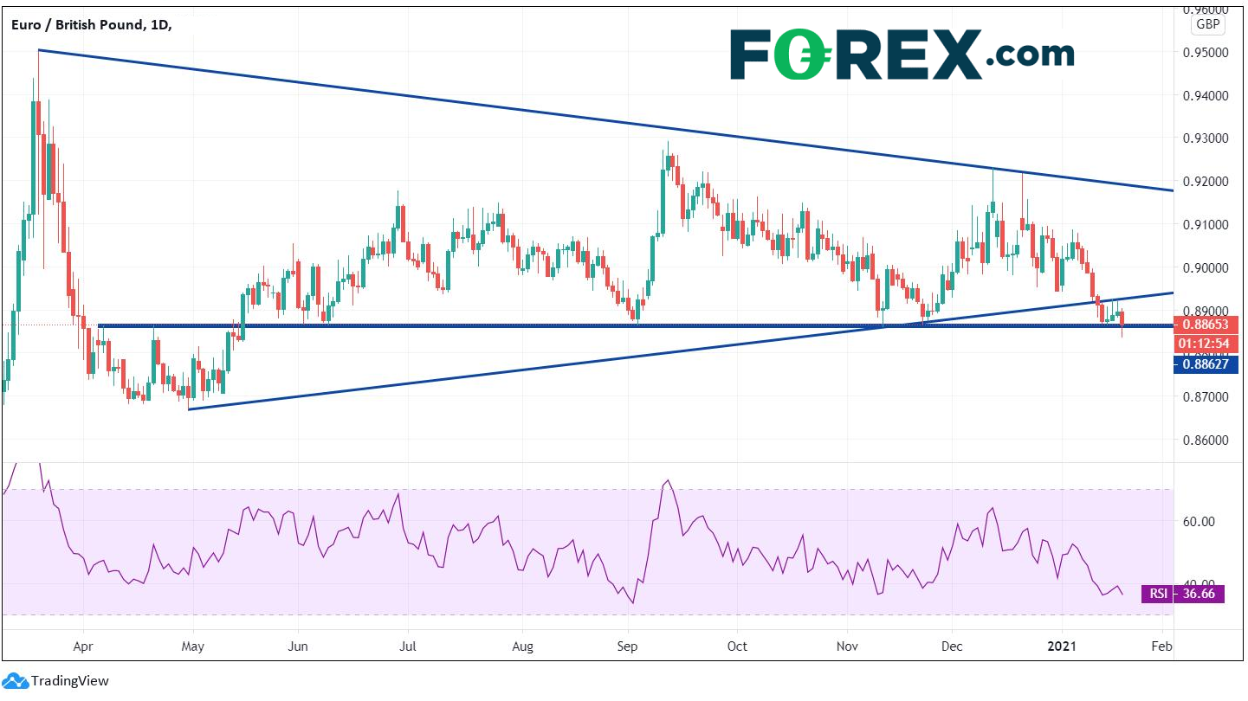The height and width of the screenshot is (701, 1248).
Task: Click the 0.90000 price axis label
Action: [x=1206, y=268]
